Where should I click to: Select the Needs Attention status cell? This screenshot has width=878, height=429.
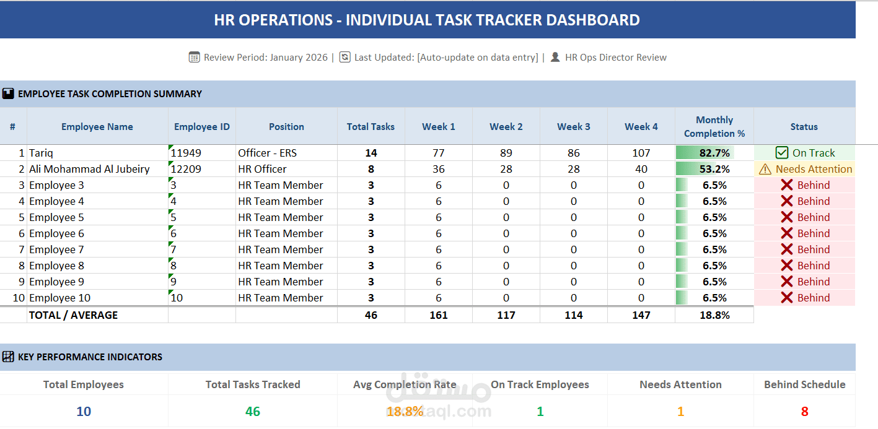[804, 169]
